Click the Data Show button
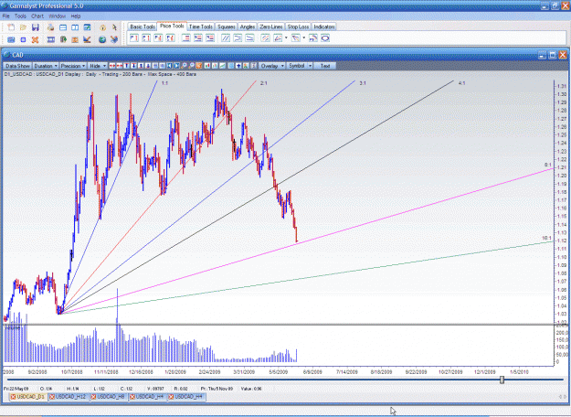Screen dimensions: 571x417 click(x=17, y=66)
